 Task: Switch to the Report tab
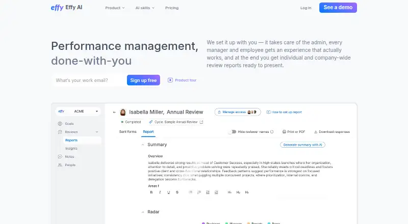click(x=148, y=132)
